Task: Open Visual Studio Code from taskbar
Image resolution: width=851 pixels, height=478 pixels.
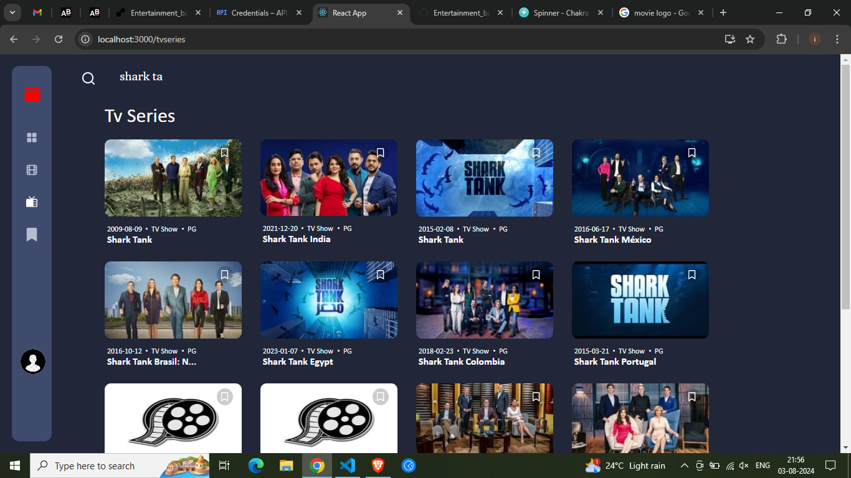Action: 348,466
